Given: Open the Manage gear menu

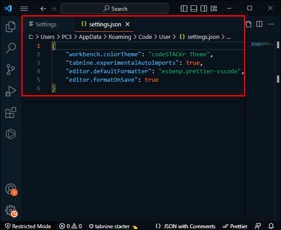Looking at the screenshot, I should [11, 211].
